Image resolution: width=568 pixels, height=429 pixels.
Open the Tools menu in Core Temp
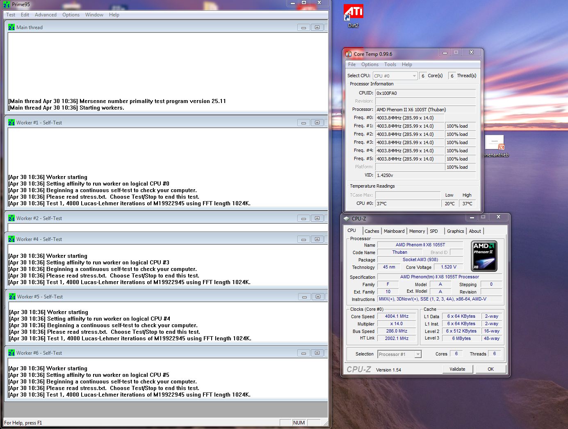[390, 64]
